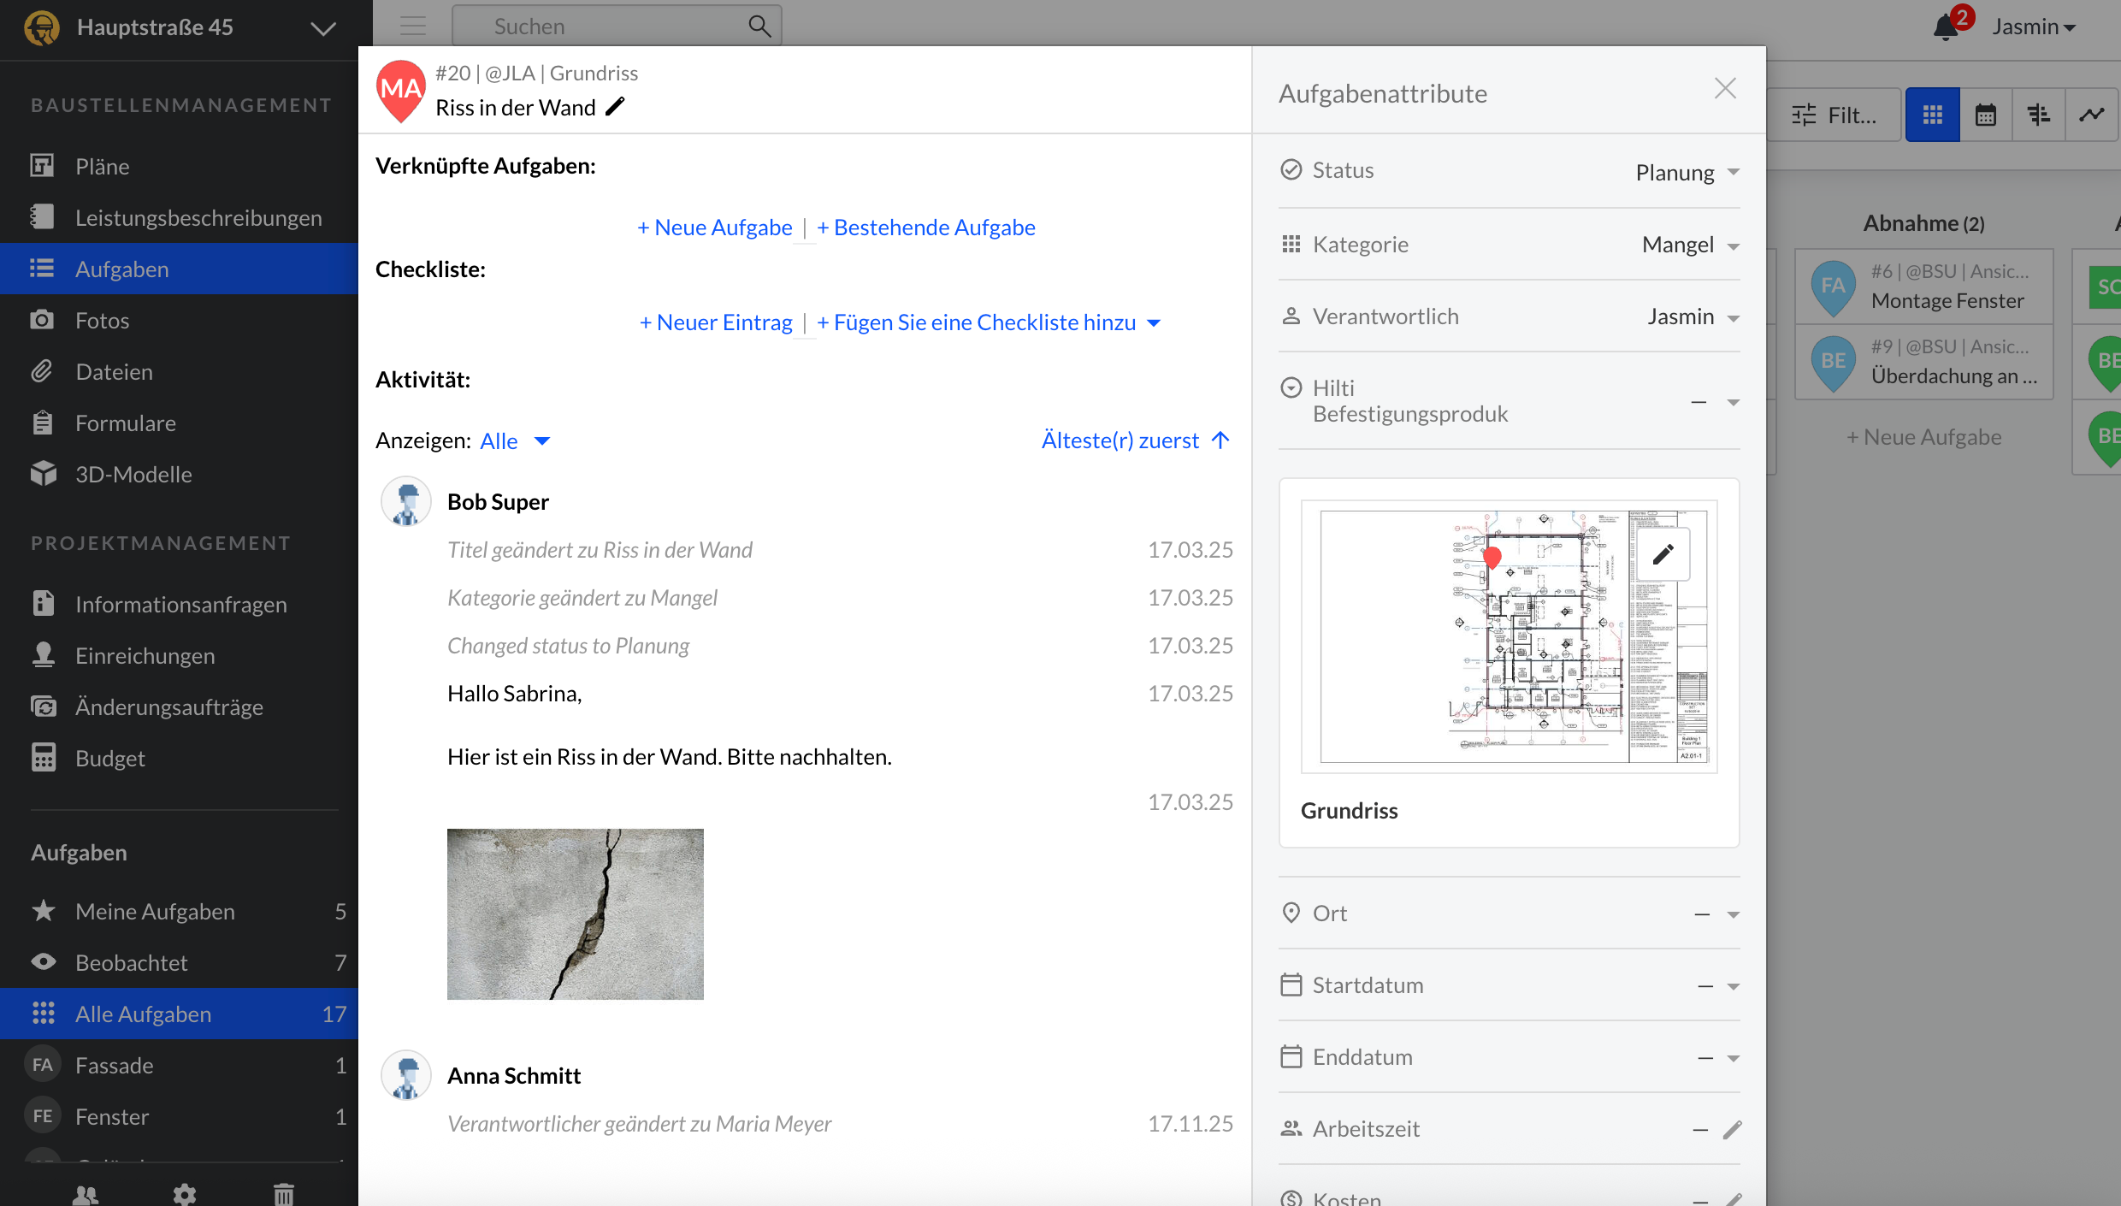2121x1206 pixels.
Task: Open Fotos in the sidebar
Action: [102, 320]
